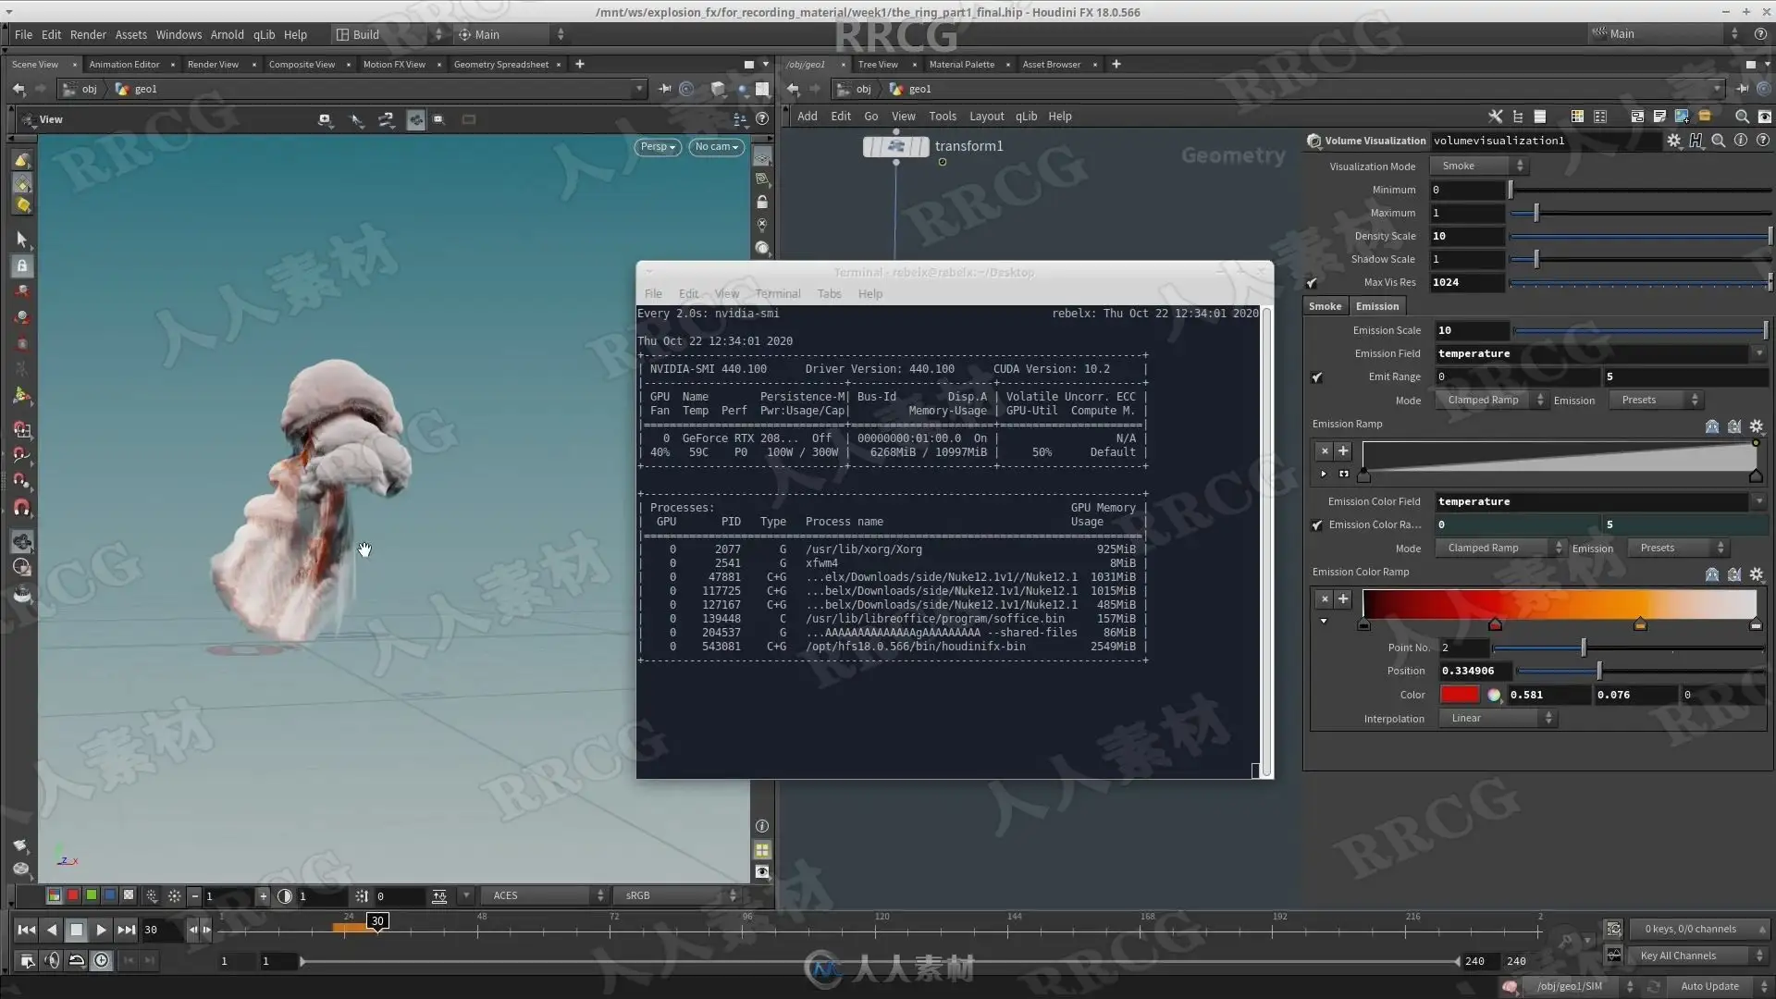Click the Shadow Scale slider

click(x=1641, y=260)
